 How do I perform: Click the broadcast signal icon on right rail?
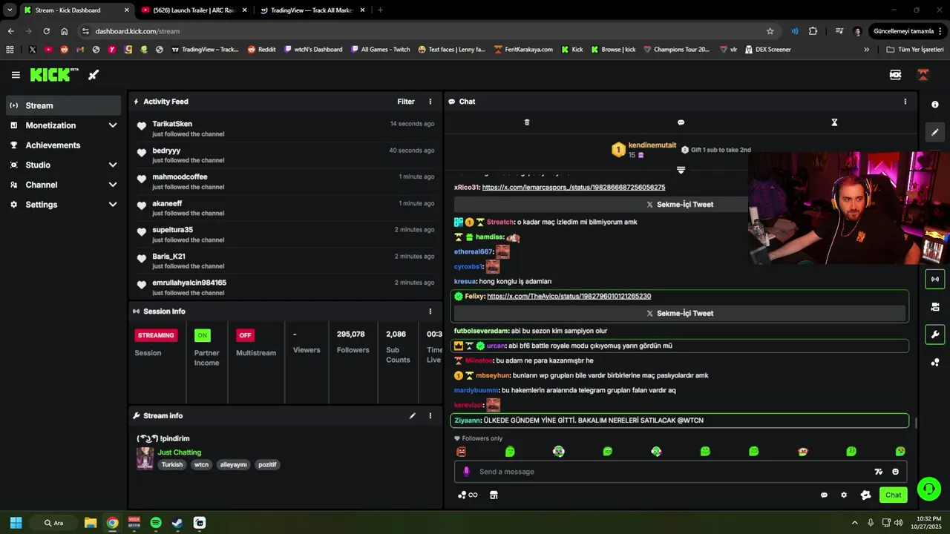pos(935,280)
